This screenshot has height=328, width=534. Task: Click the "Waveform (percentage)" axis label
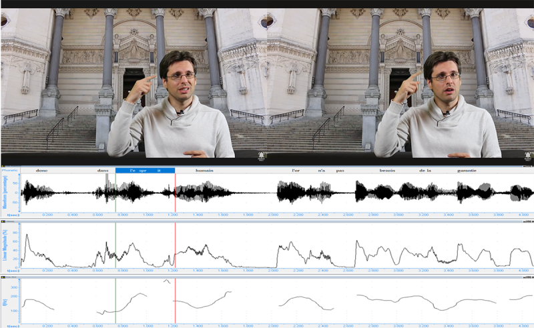click(x=5, y=193)
